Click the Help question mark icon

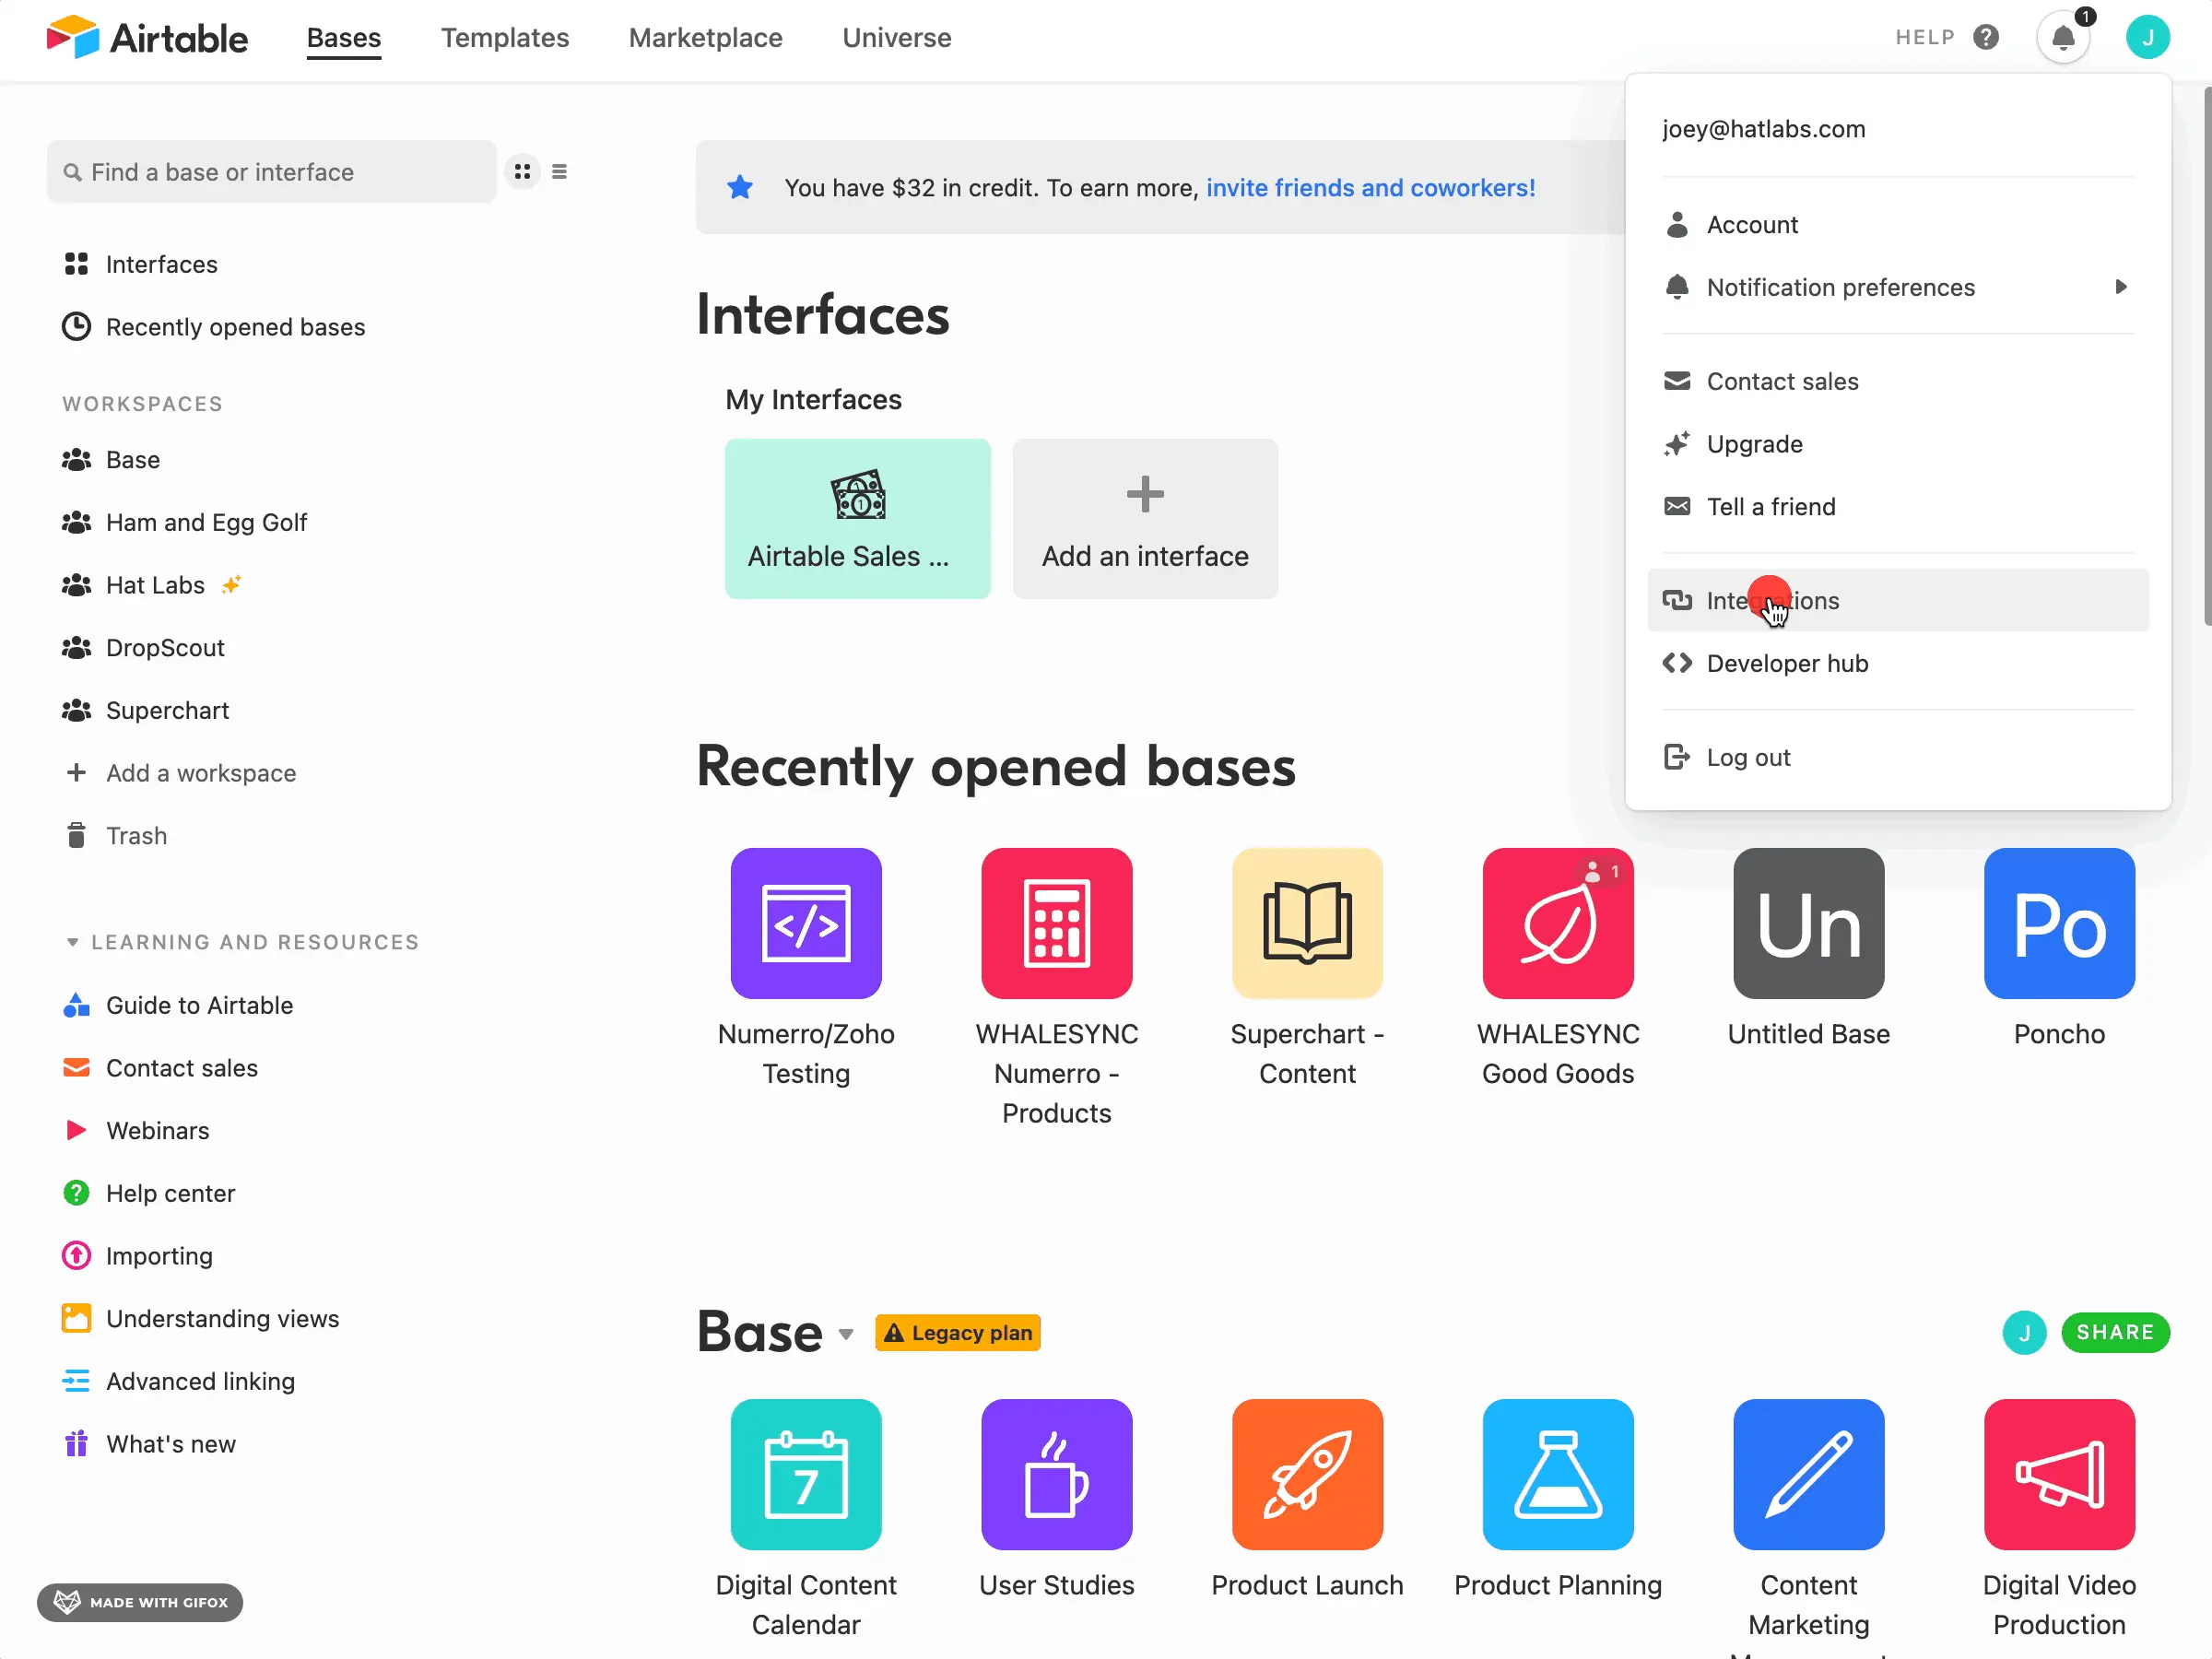1986,37
